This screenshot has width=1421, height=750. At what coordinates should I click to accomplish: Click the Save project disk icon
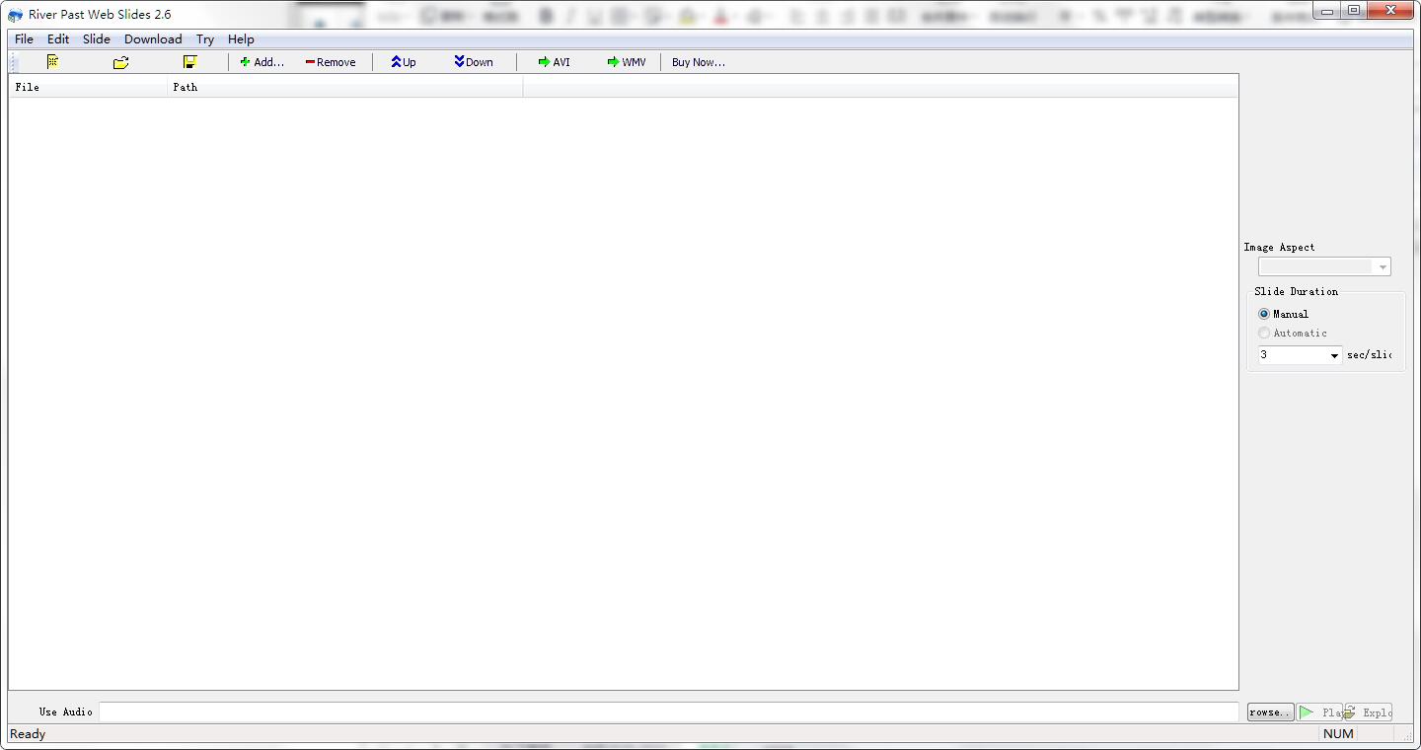point(189,62)
